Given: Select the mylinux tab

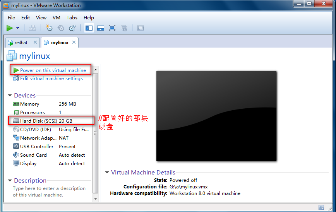Looking at the screenshot, I should tap(60, 43).
